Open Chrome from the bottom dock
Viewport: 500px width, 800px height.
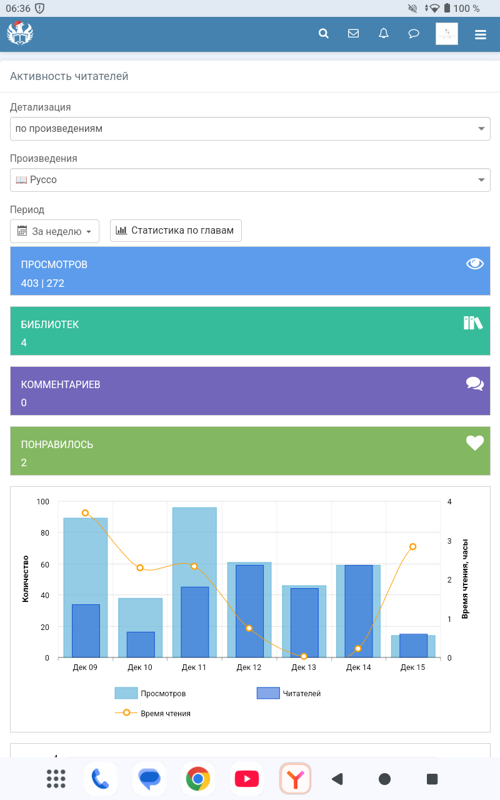pos(198,779)
